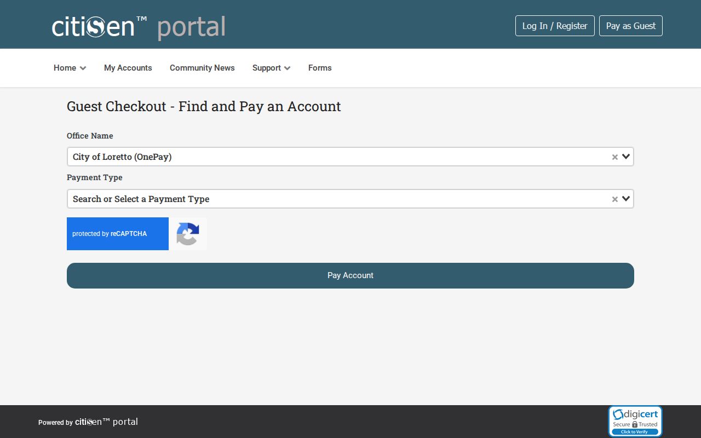Click the City of Loretto (OnePay) field
Image resolution: width=701 pixels, height=438 pixels.
tap(350, 157)
